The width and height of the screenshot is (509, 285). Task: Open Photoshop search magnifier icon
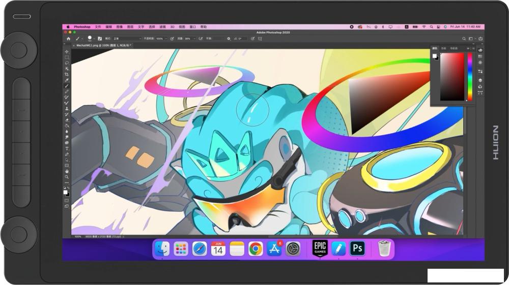(x=464, y=39)
